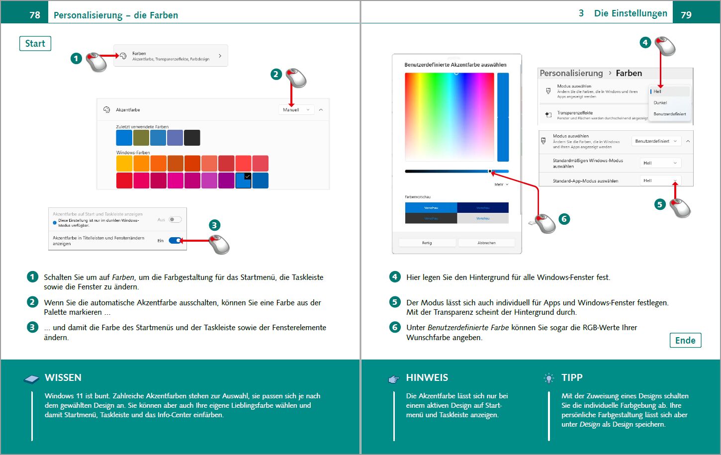Click inside the rainbow color spectrum field
Screen dimensions: 721x455
(x=450, y=117)
